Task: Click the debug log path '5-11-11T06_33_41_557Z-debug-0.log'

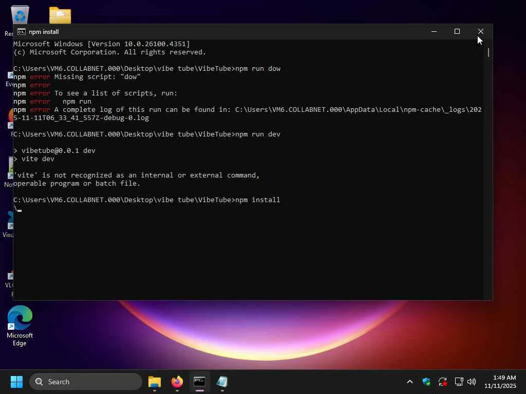Action: tap(81, 118)
